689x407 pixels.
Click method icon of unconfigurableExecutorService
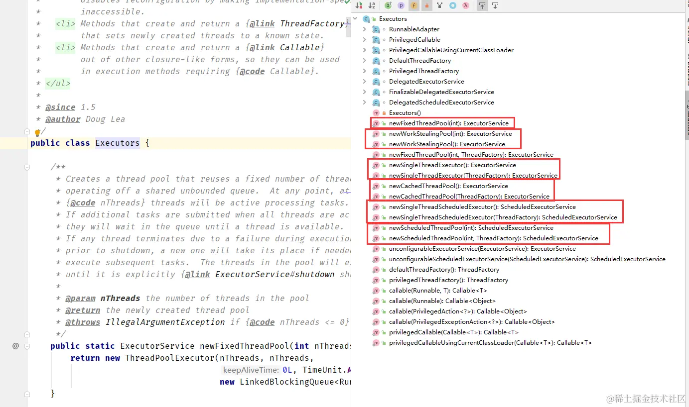pos(376,249)
